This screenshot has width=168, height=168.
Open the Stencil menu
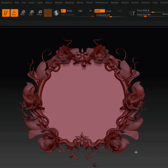(x=125, y=3)
